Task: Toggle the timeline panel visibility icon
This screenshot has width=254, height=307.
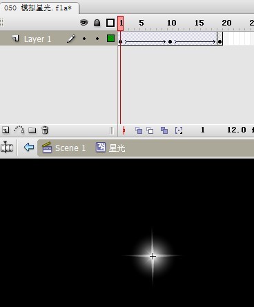Action: (x=7, y=147)
